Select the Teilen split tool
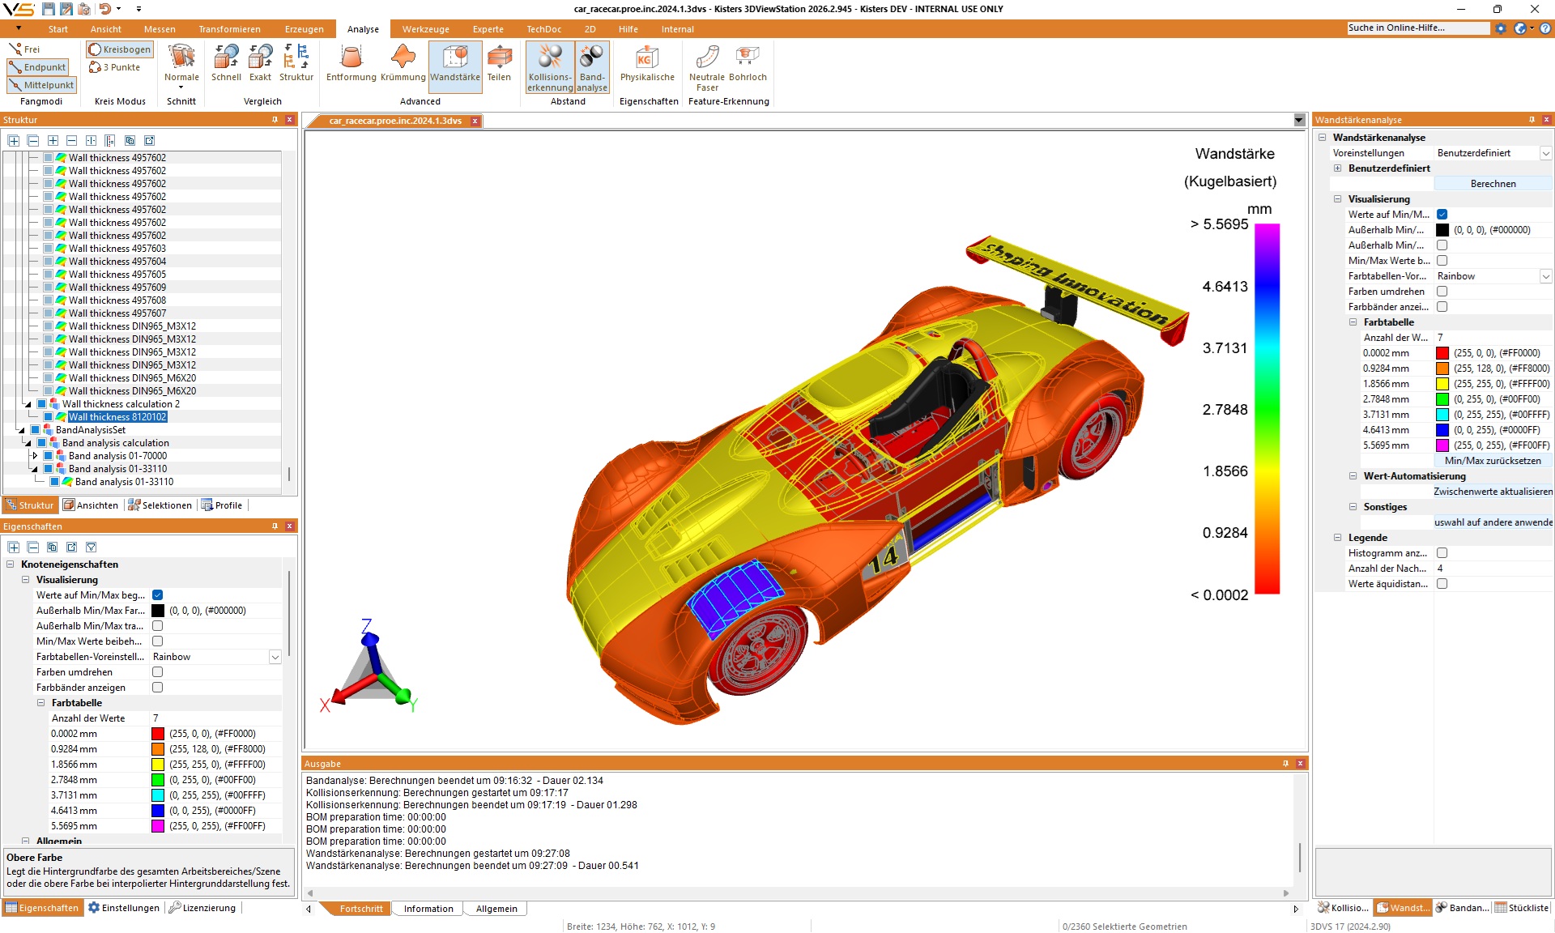1555x933 pixels. [499, 63]
